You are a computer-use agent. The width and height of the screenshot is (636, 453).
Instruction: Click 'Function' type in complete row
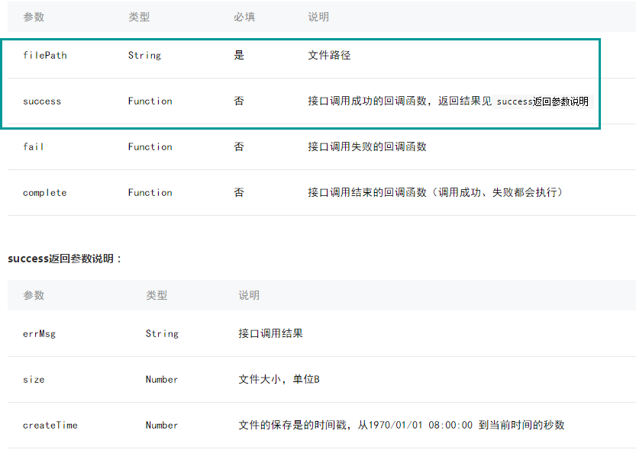point(150,192)
